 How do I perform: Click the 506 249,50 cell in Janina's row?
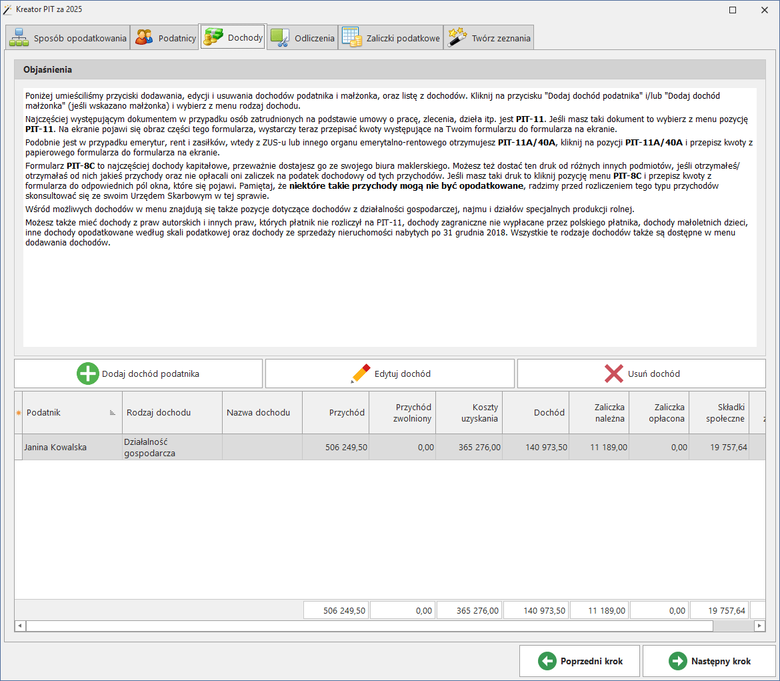[336, 447]
